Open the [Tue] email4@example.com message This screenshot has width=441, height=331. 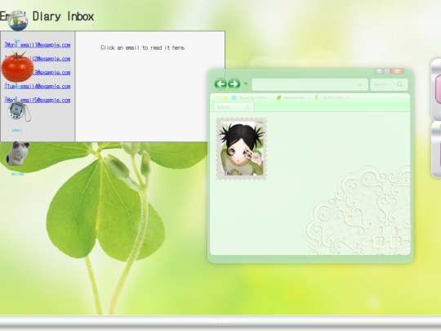click(38, 86)
